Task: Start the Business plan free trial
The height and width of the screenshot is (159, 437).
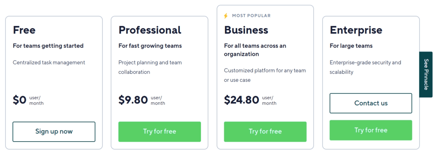Action: (265, 132)
